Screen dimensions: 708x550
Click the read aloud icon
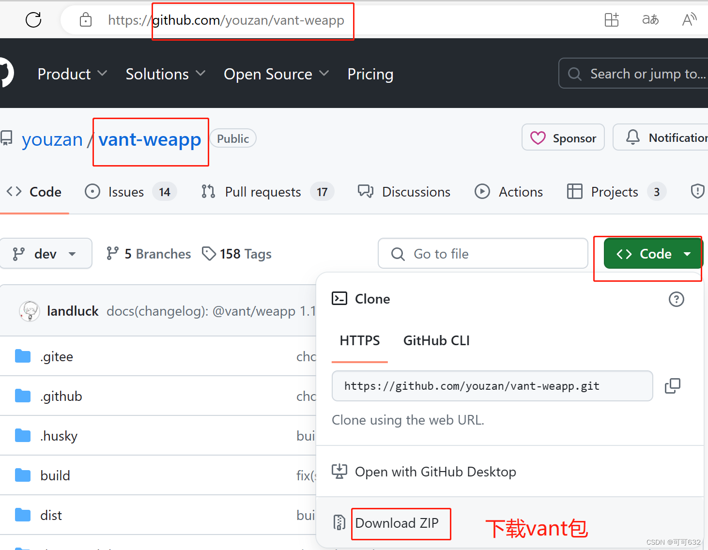click(689, 20)
